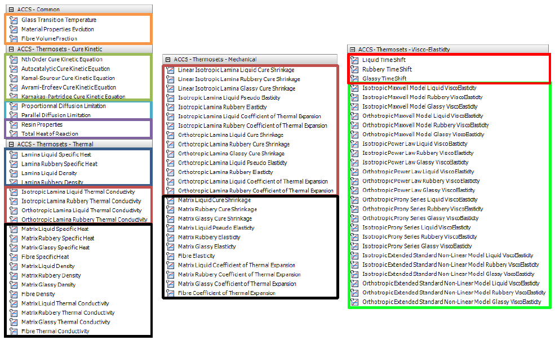The image size is (555, 340).
Task: Click the icon beside Glass Transition Temperature
Action: [x=14, y=20]
